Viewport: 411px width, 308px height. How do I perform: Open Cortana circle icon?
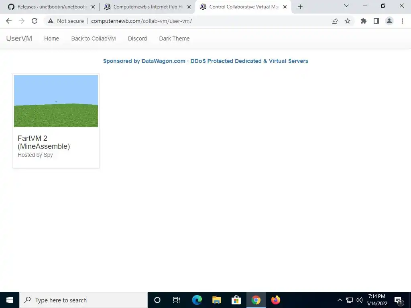click(157, 300)
